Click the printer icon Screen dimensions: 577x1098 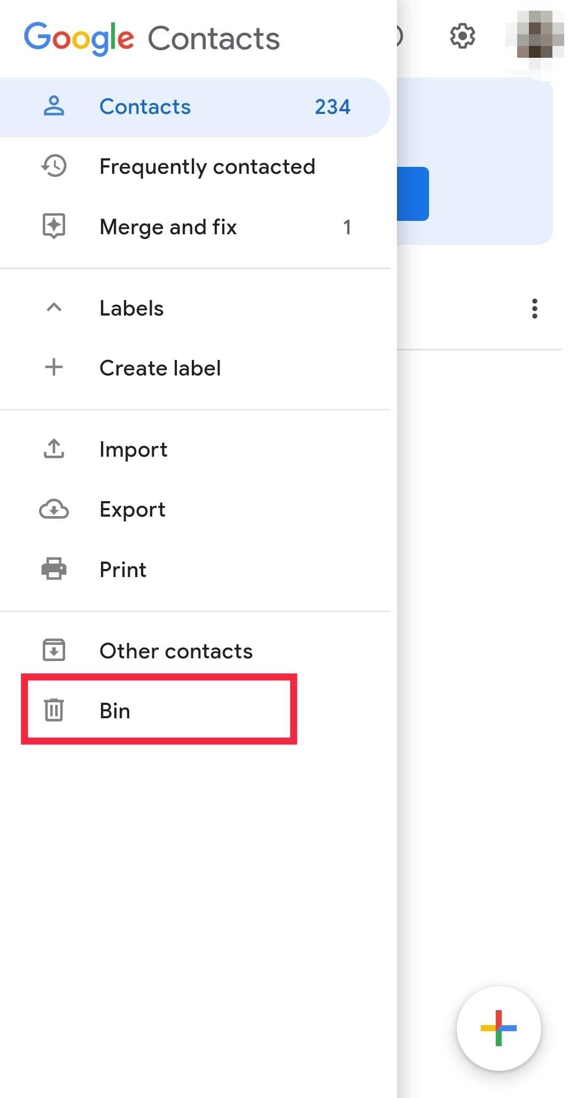point(54,569)
